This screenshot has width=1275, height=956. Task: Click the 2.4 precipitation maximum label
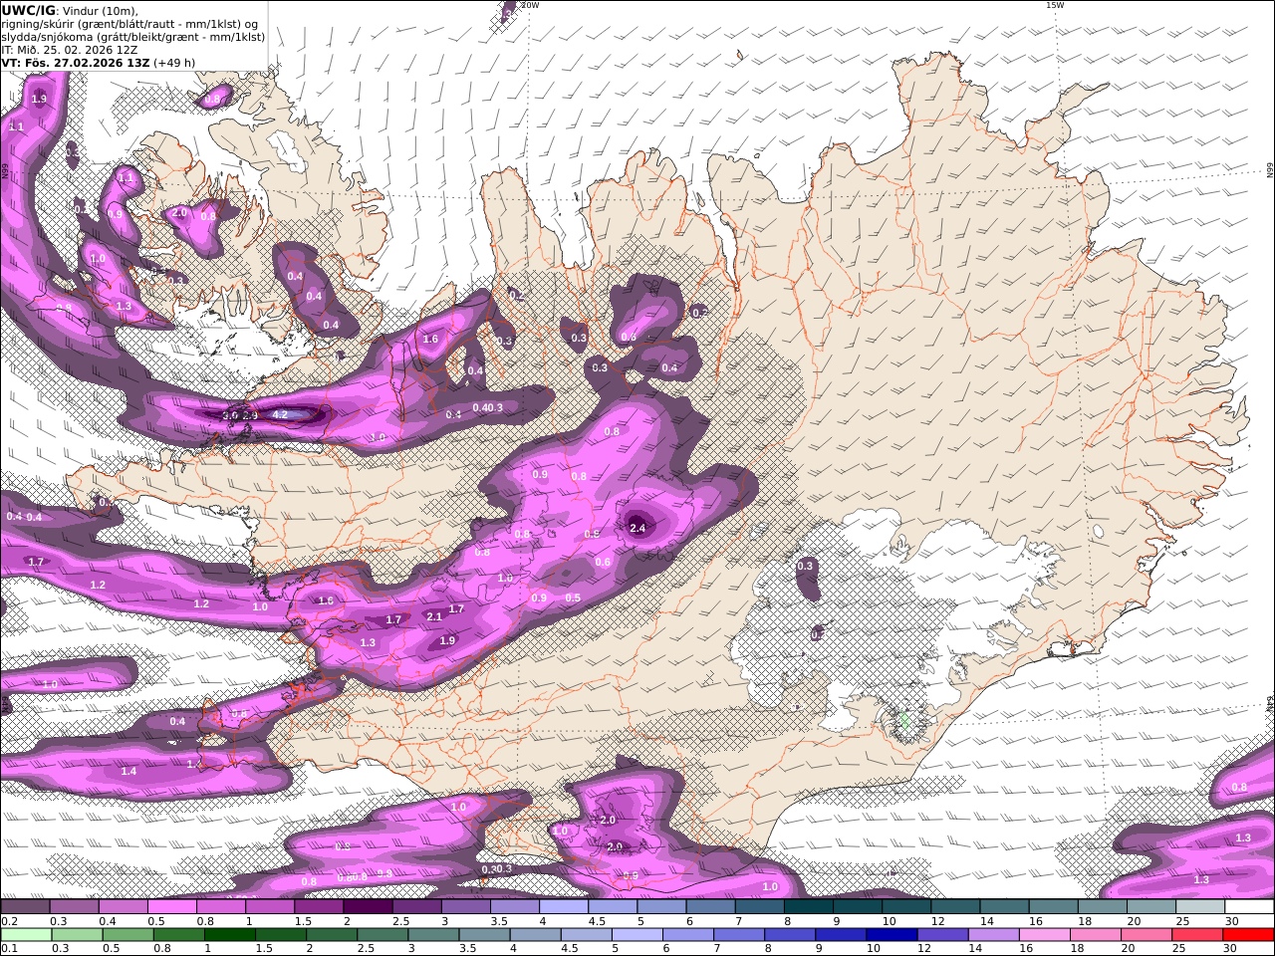click(x=637, y=528)
